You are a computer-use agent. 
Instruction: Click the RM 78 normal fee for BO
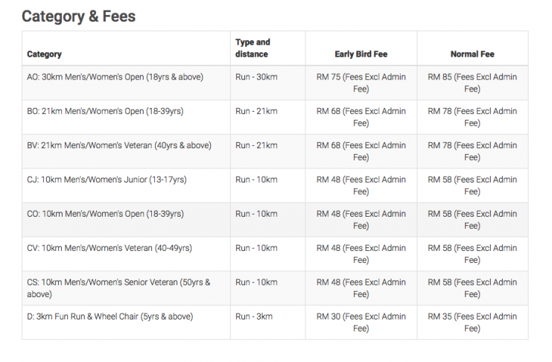[472, 117]
